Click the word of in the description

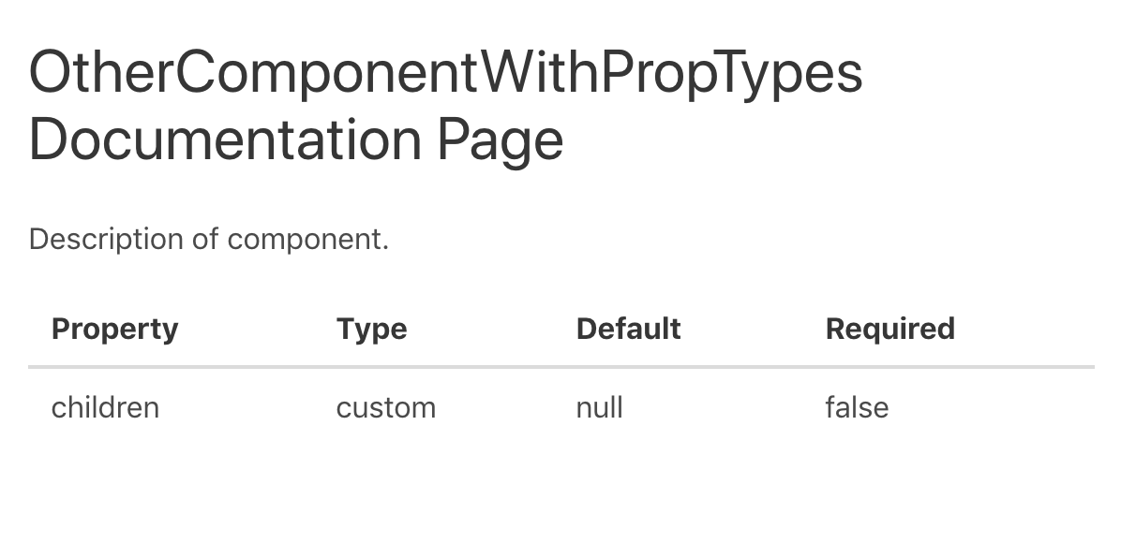[x=205, y=240]
